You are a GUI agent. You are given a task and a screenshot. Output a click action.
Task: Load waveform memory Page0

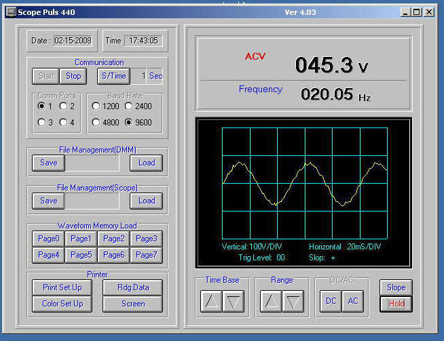pos(48,239)
